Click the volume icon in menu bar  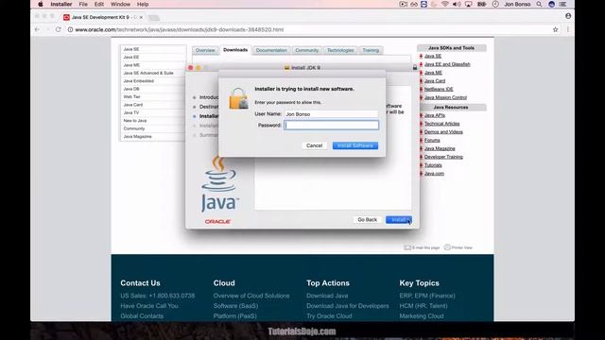(457, 4)
